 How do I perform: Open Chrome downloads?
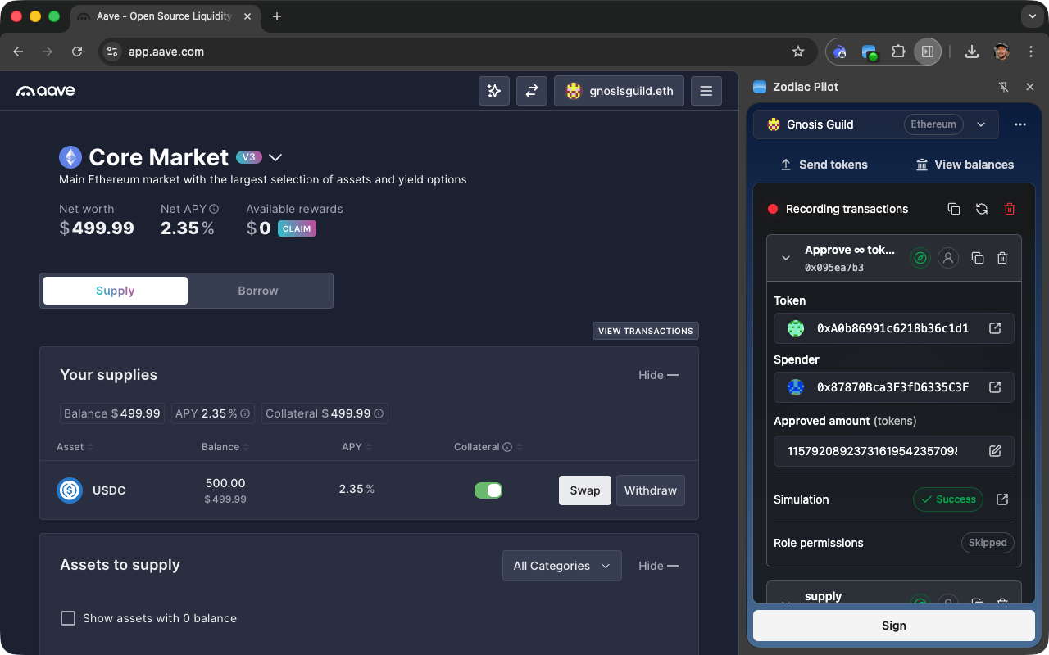(972, 52)
